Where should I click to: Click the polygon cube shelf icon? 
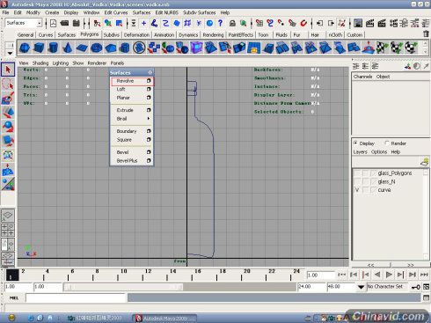[39, 48]
